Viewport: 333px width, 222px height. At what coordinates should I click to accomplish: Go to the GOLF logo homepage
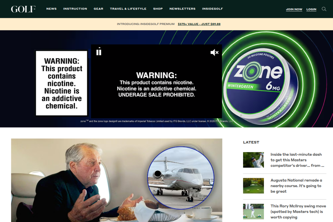(23, 9)
